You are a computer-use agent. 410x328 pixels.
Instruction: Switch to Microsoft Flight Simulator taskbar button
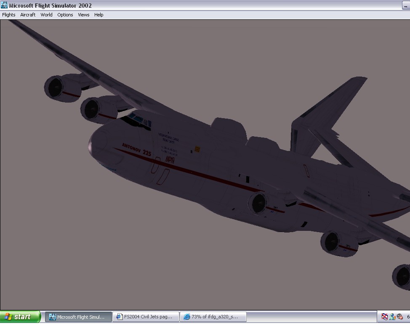tap(78, 317)
